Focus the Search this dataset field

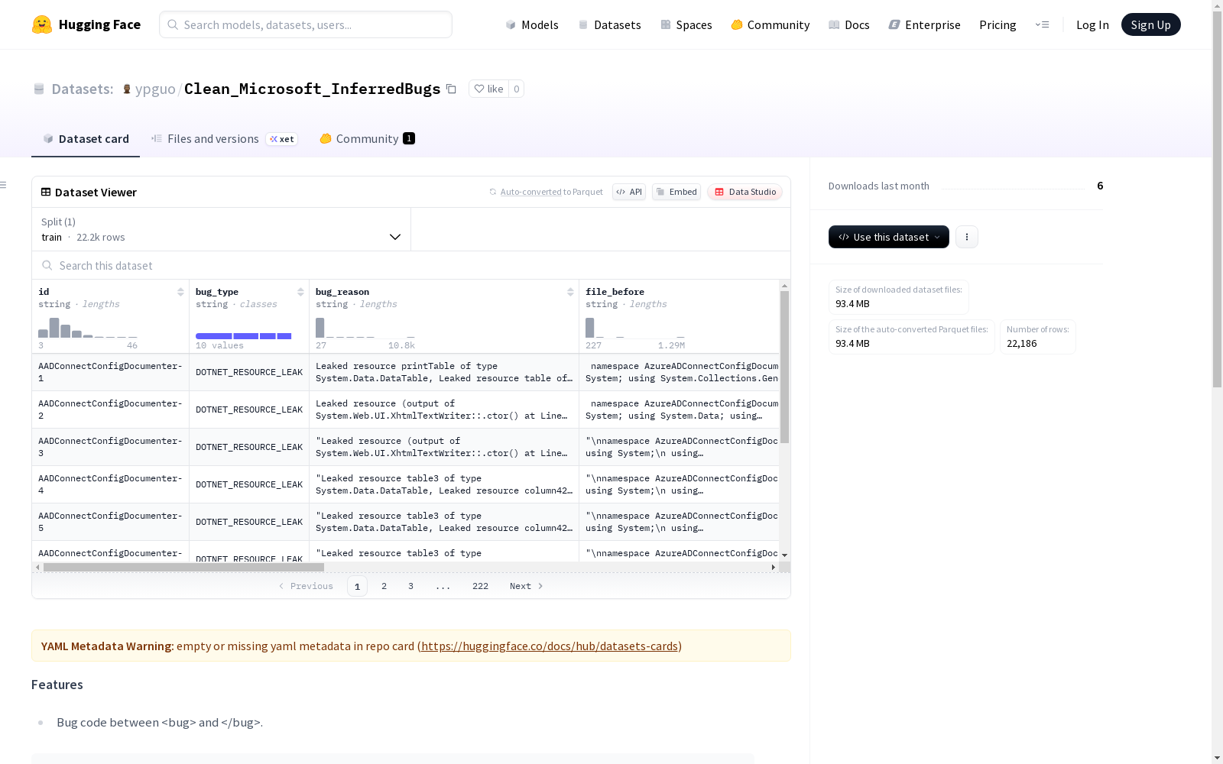pyautogui.click(x=411, y=265)
